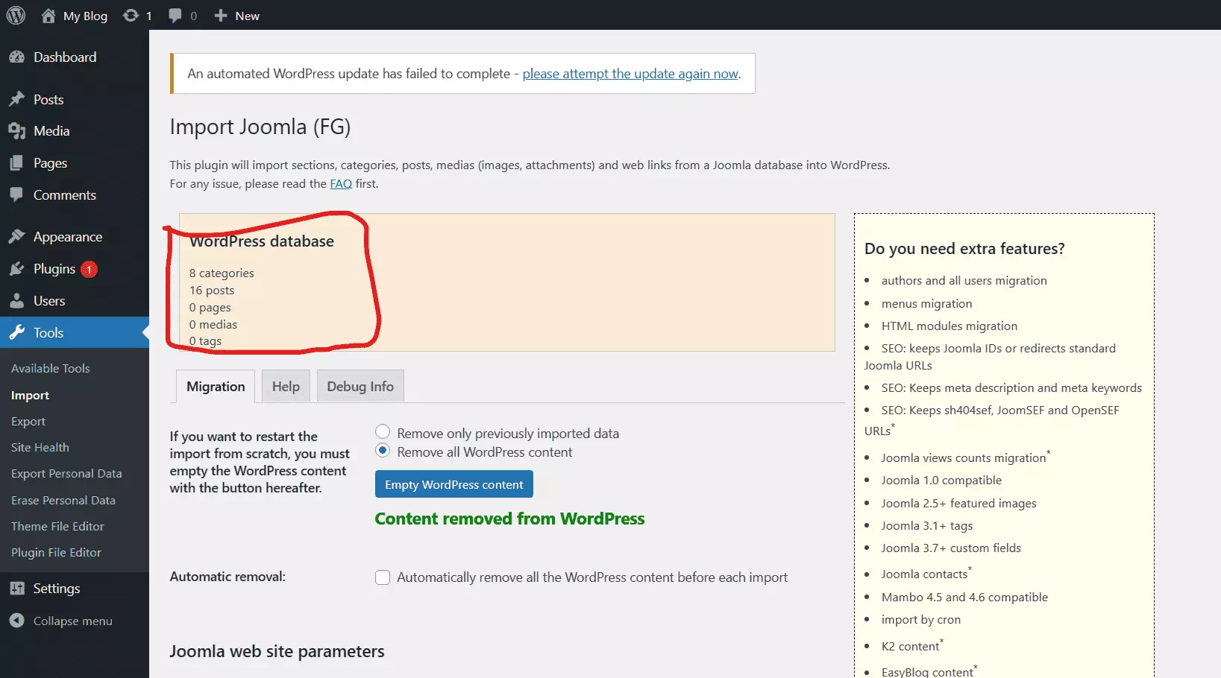Click the Dashboard gauge icon
Screen dimensions: 1221x678
pyautogui.click(x=16, y=57)
